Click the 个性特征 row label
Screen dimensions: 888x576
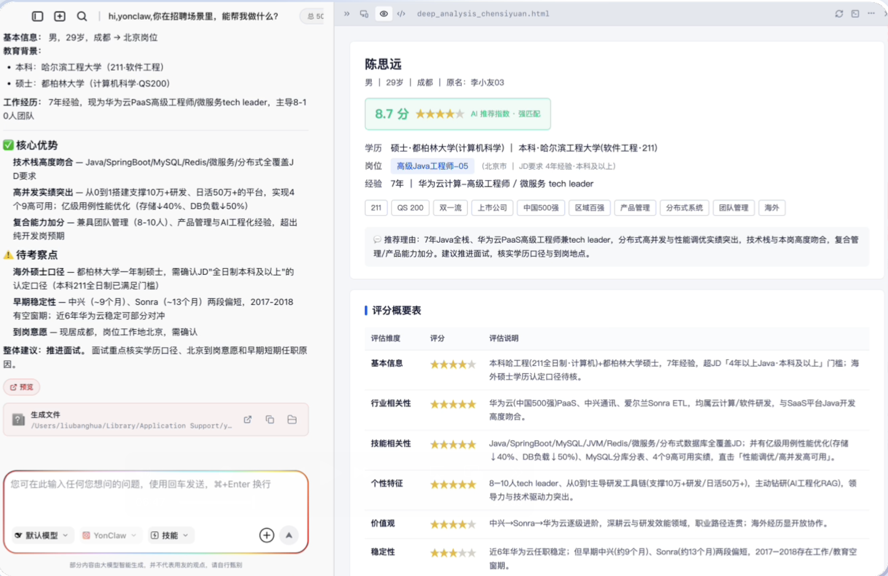tap(387, 483)
